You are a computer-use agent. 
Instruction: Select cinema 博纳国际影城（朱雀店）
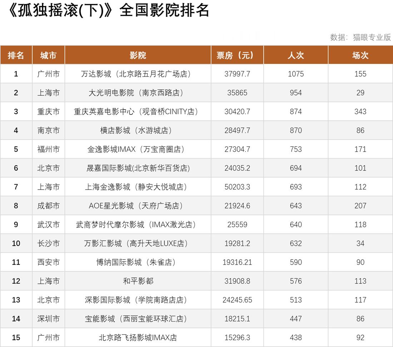[x=136, y=262]
